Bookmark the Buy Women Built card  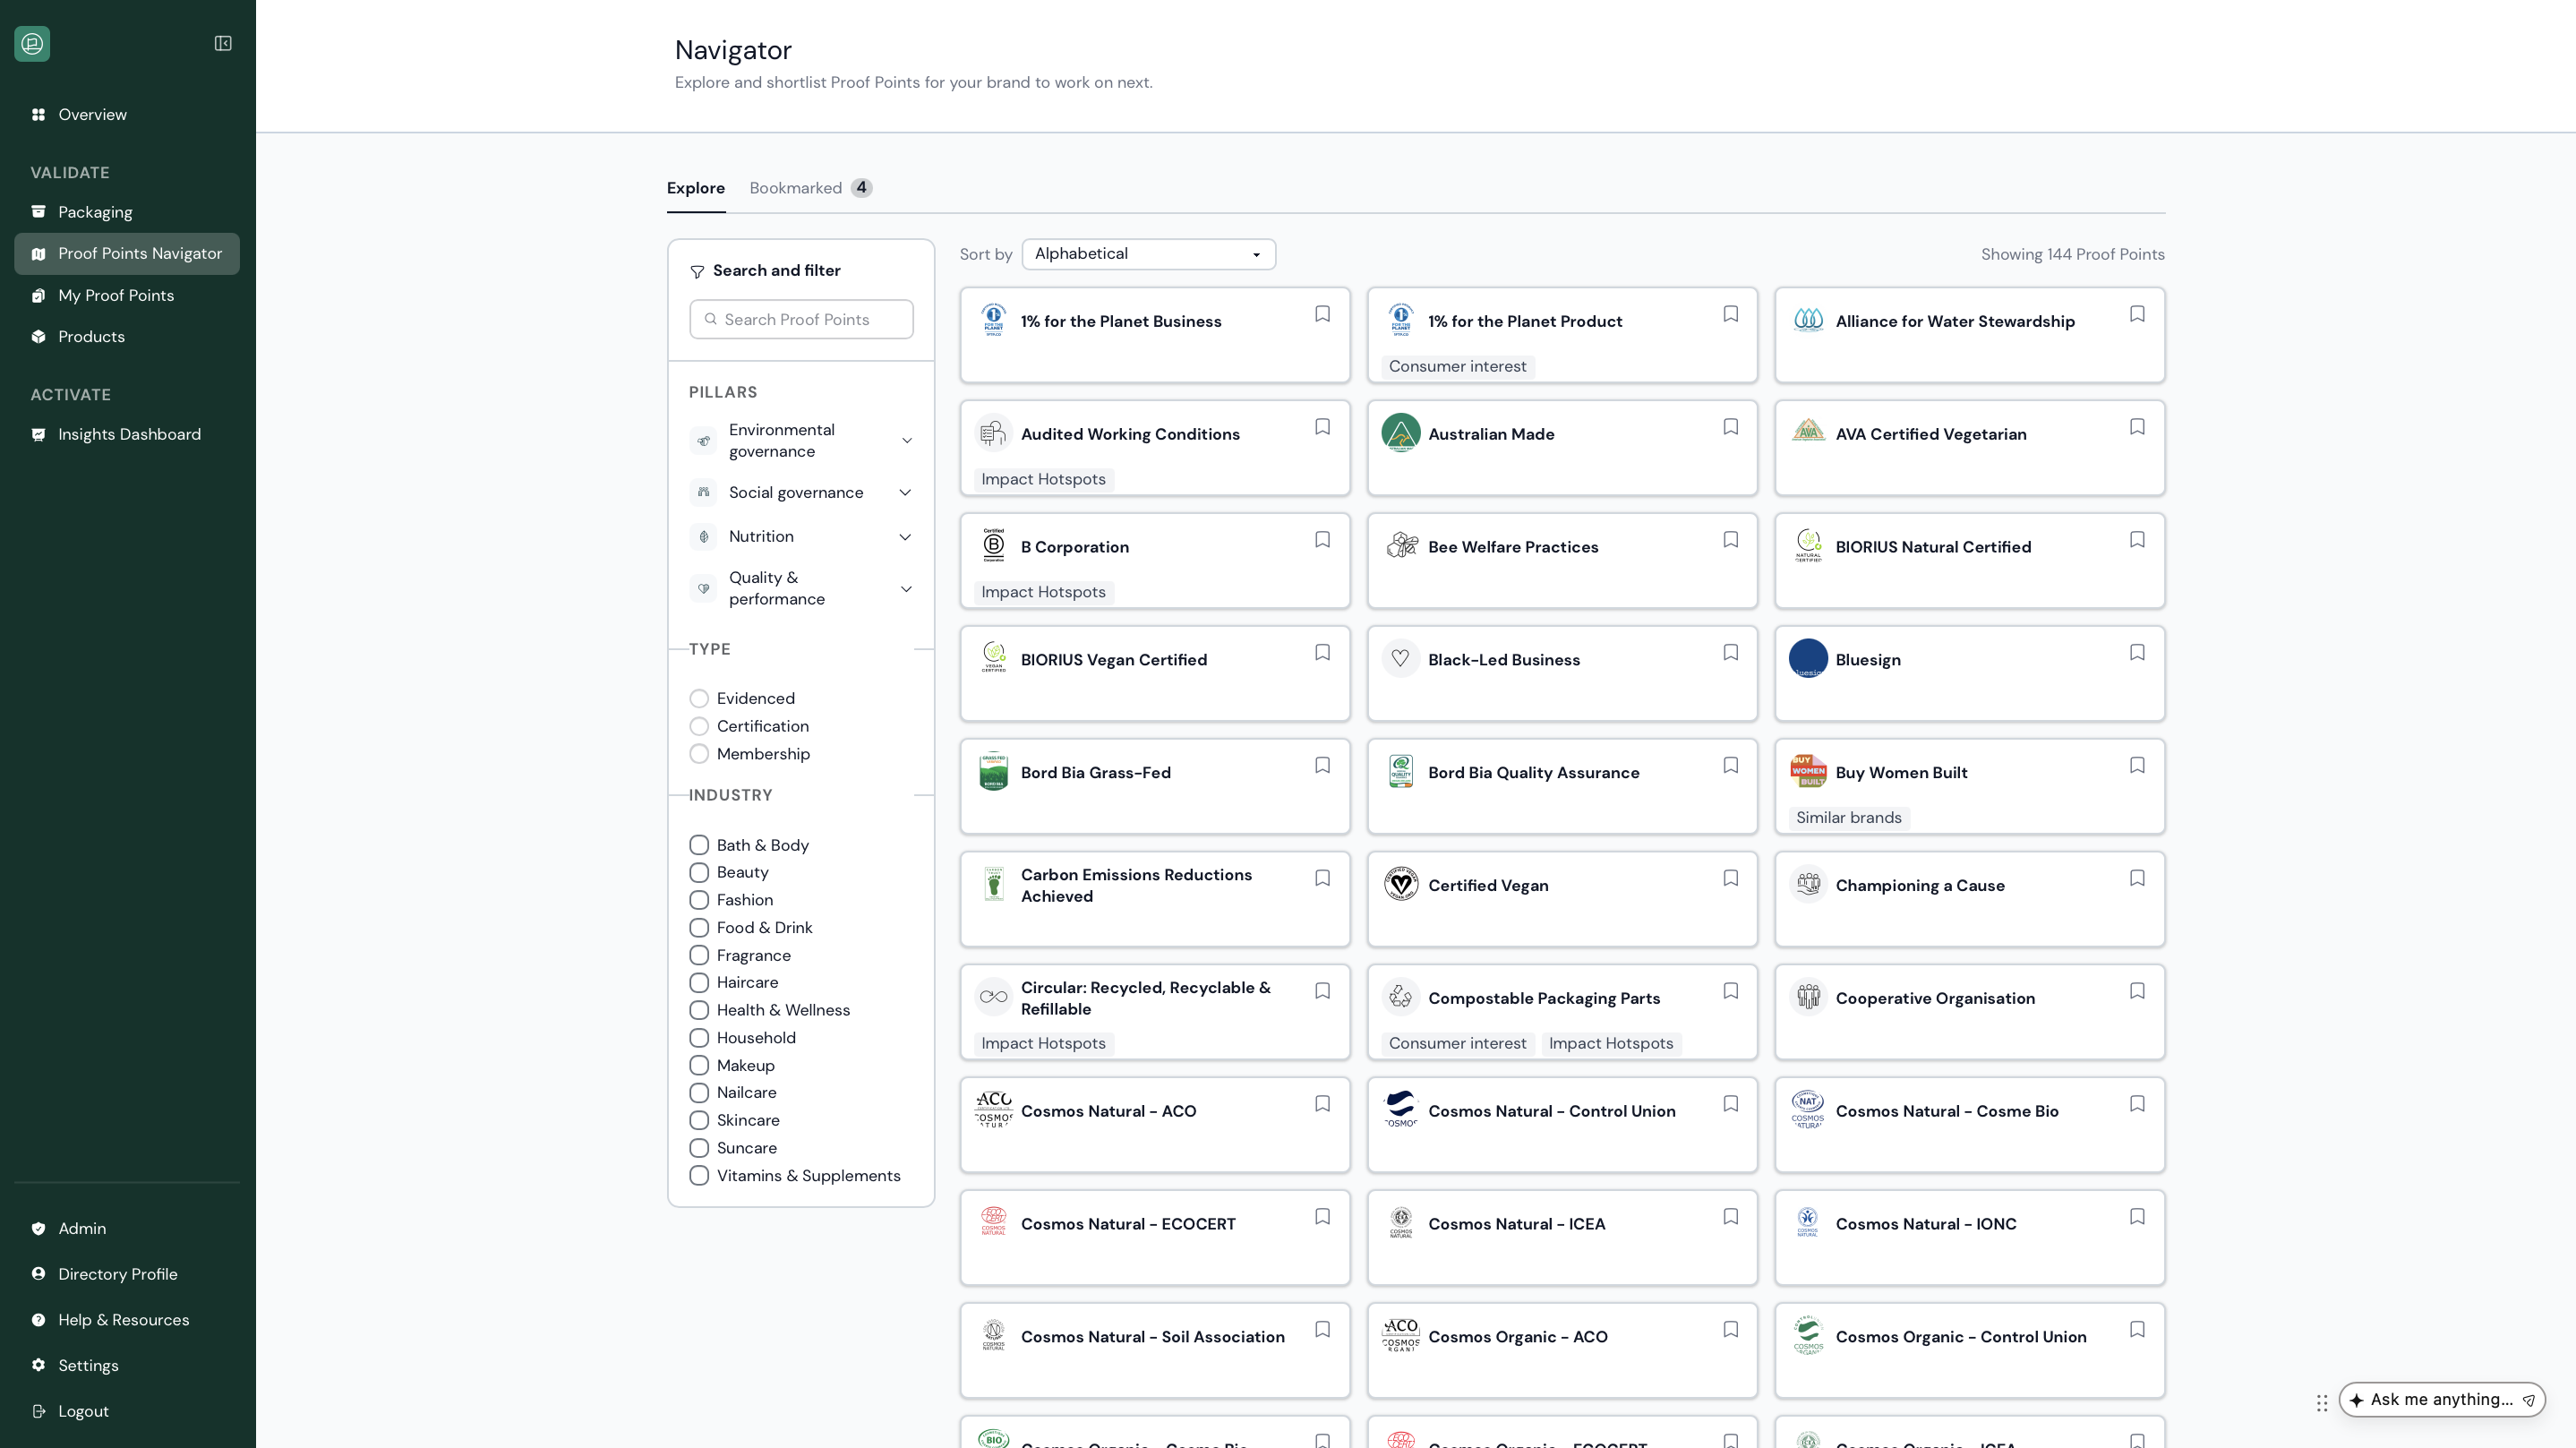pos(2137,765)
